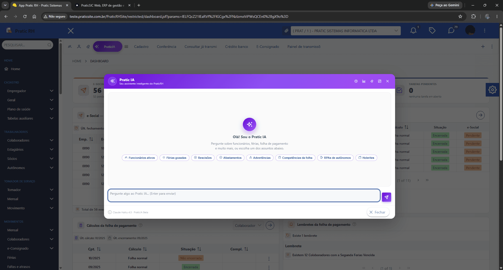
Task: Choose the Rescisões suggestion
Action: click(203, 158)
